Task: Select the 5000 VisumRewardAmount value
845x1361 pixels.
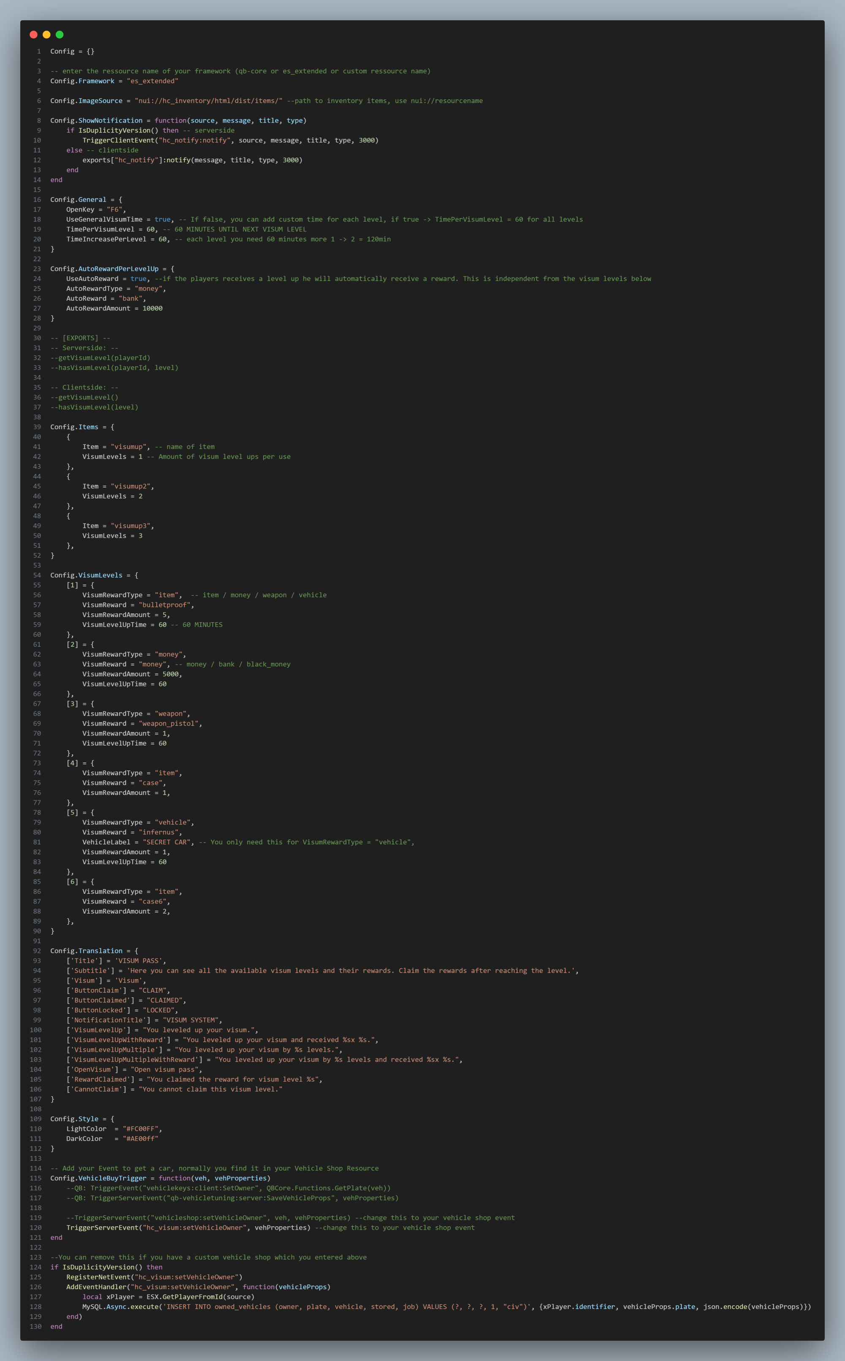Action: click(x=170, y=674)
